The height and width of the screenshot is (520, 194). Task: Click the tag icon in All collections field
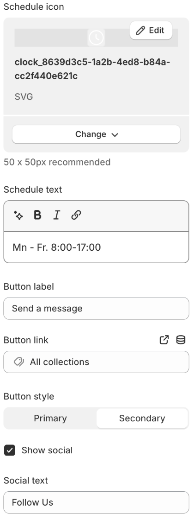click(x=19, y=362)
